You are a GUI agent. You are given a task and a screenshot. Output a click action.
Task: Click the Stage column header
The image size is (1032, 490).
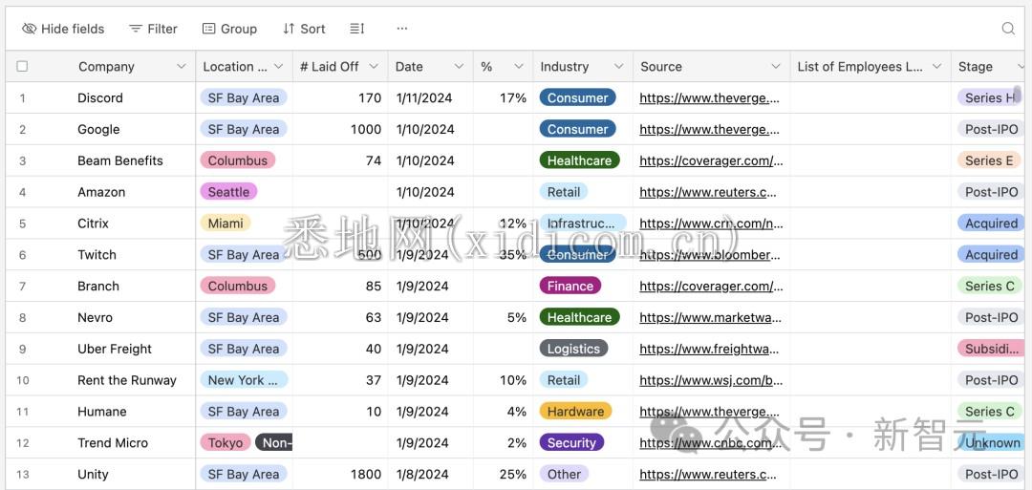(x=976, y=67)
